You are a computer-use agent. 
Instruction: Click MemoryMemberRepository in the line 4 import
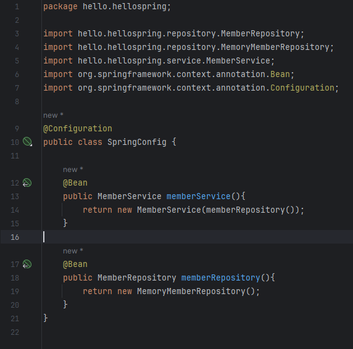point(275,47)
